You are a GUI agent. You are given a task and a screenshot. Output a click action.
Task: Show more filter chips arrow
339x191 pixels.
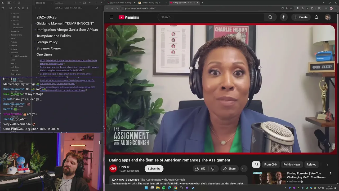click(327, 165)
